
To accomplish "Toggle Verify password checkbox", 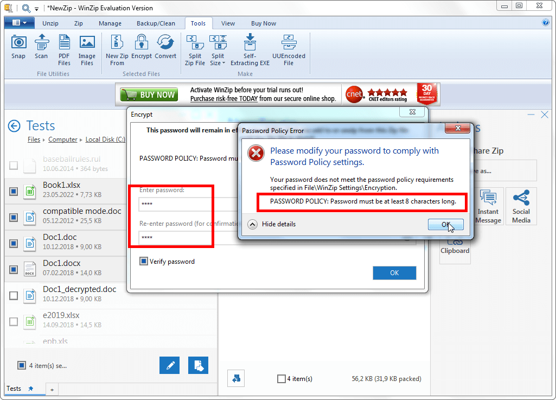I will [x=144, y=261].
